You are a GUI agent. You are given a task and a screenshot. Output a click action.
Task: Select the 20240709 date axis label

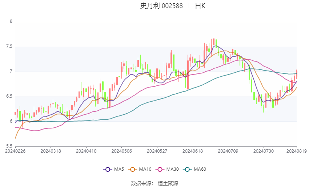228,151
